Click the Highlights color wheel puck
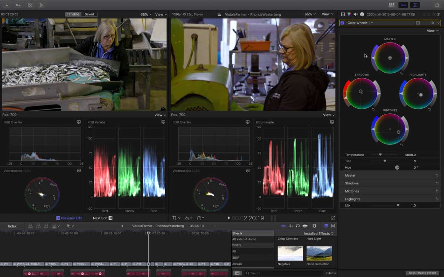This screenshot has width=444, height=277. (x=421, y=95)
